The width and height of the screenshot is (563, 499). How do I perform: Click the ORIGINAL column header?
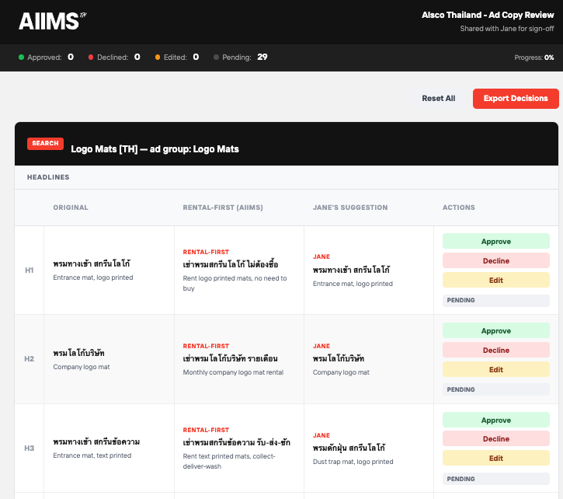(x=71, y=208)
